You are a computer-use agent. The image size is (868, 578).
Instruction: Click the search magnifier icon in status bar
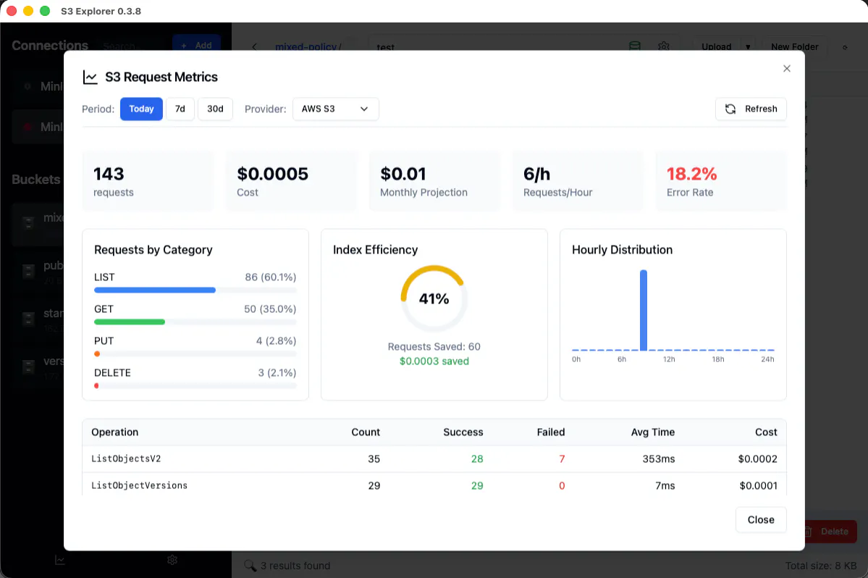pos(250,565)
